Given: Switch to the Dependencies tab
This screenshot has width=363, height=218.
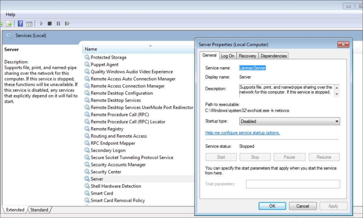Looking at the screenshot, I should point(274,56).
